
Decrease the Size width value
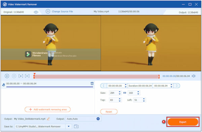click(x=120, y=94)
